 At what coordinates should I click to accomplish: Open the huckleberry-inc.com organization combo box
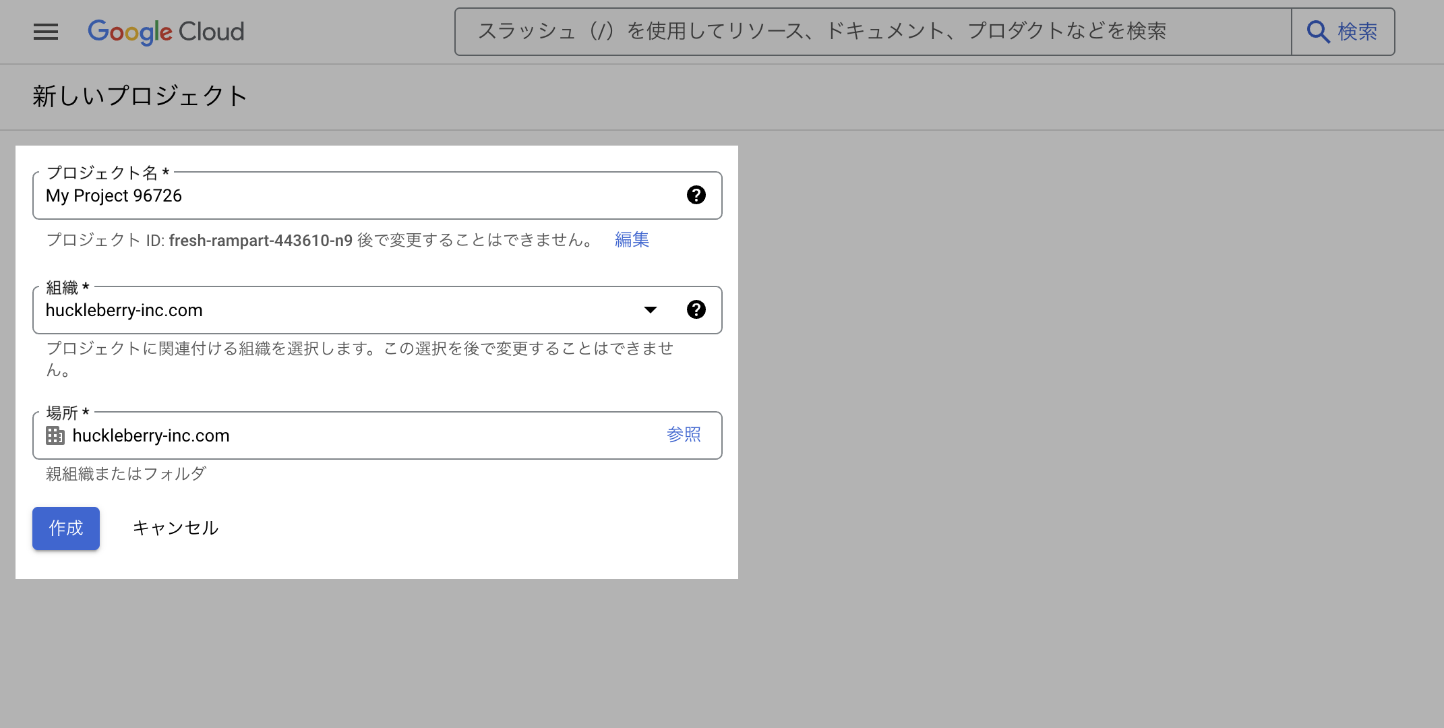point(337,310)
